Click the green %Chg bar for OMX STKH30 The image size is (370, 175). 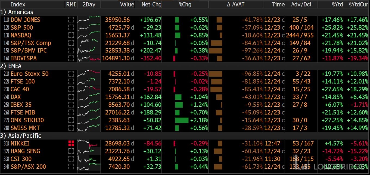[182, 120]
